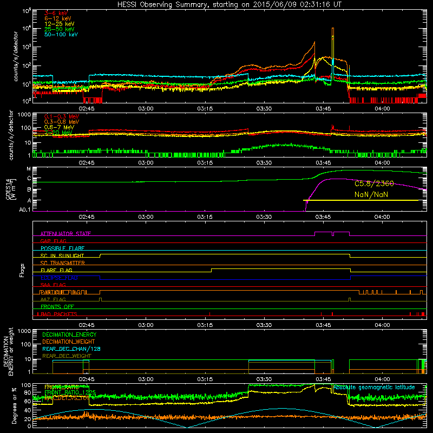
Task: Select the SAA_FLAG label
Action: pyautogui.click(x=53, y=285)
